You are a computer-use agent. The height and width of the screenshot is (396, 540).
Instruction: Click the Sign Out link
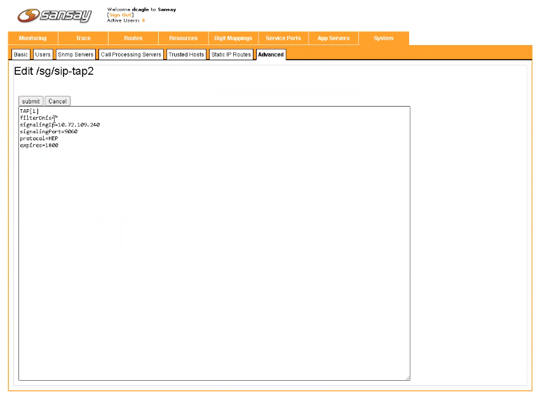[x=120, y=14]
